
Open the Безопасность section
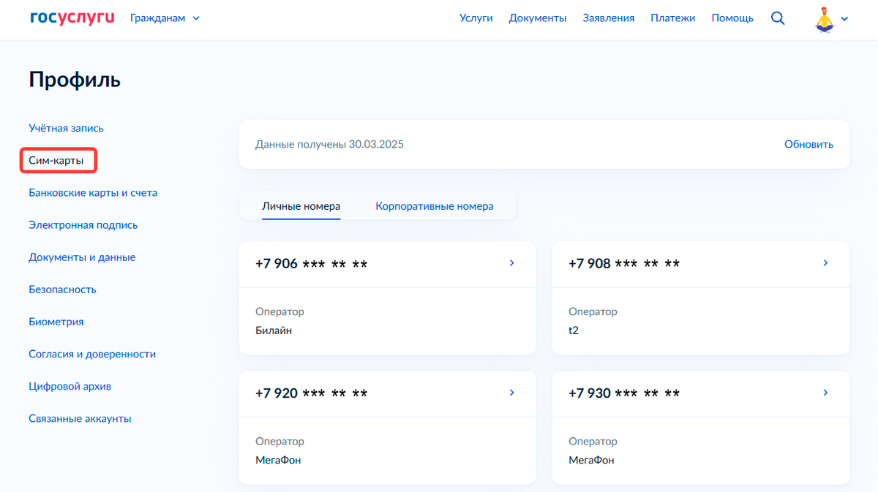coord(62,289)
